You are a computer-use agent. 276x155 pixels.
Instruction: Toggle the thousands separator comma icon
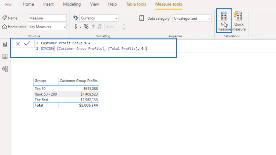pos(93,27)
